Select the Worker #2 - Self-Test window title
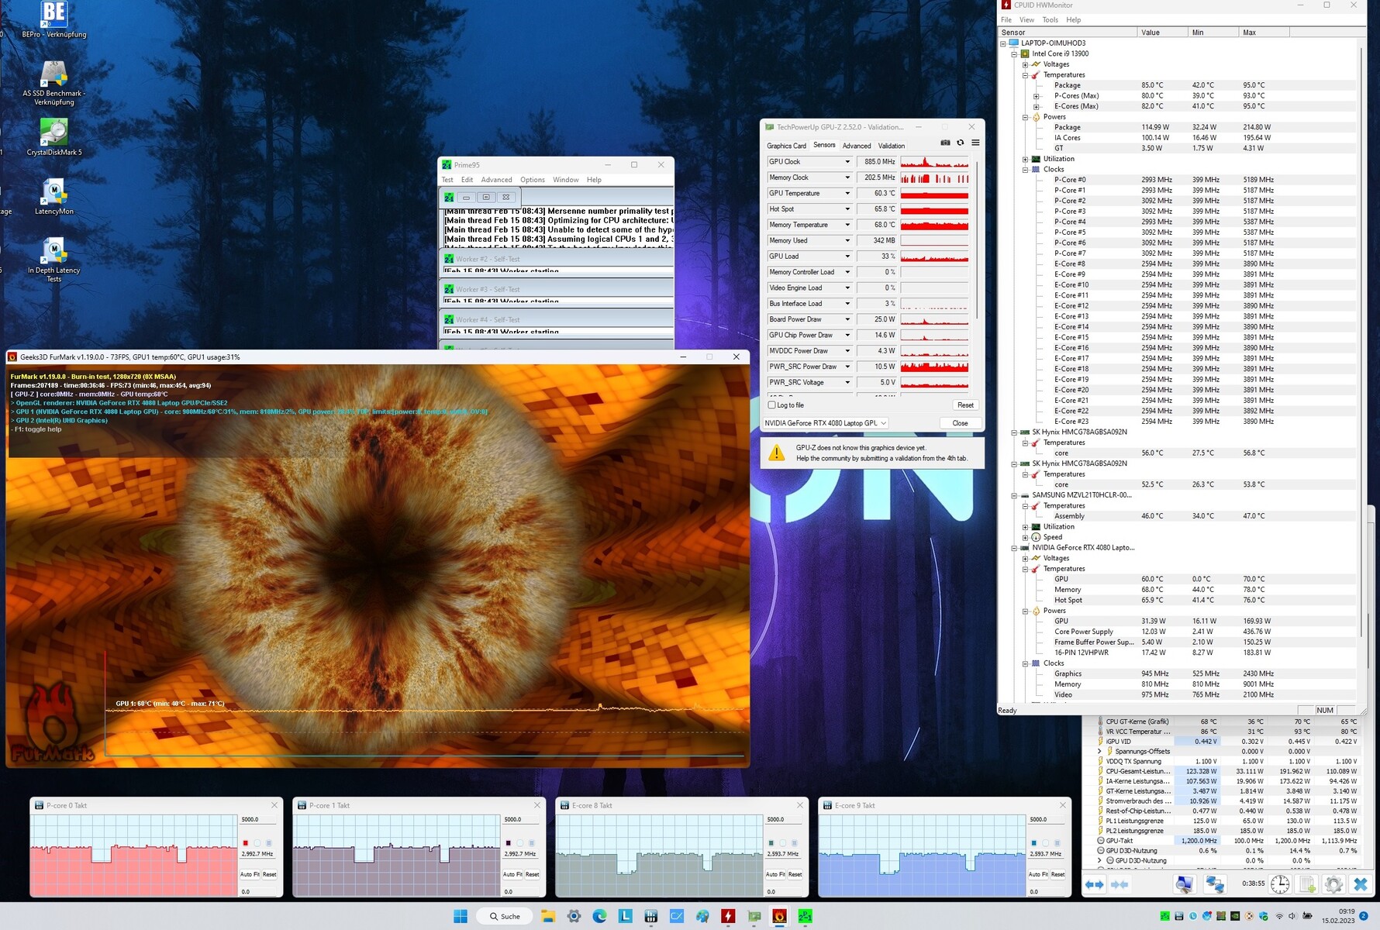 [x=488, y=259]
